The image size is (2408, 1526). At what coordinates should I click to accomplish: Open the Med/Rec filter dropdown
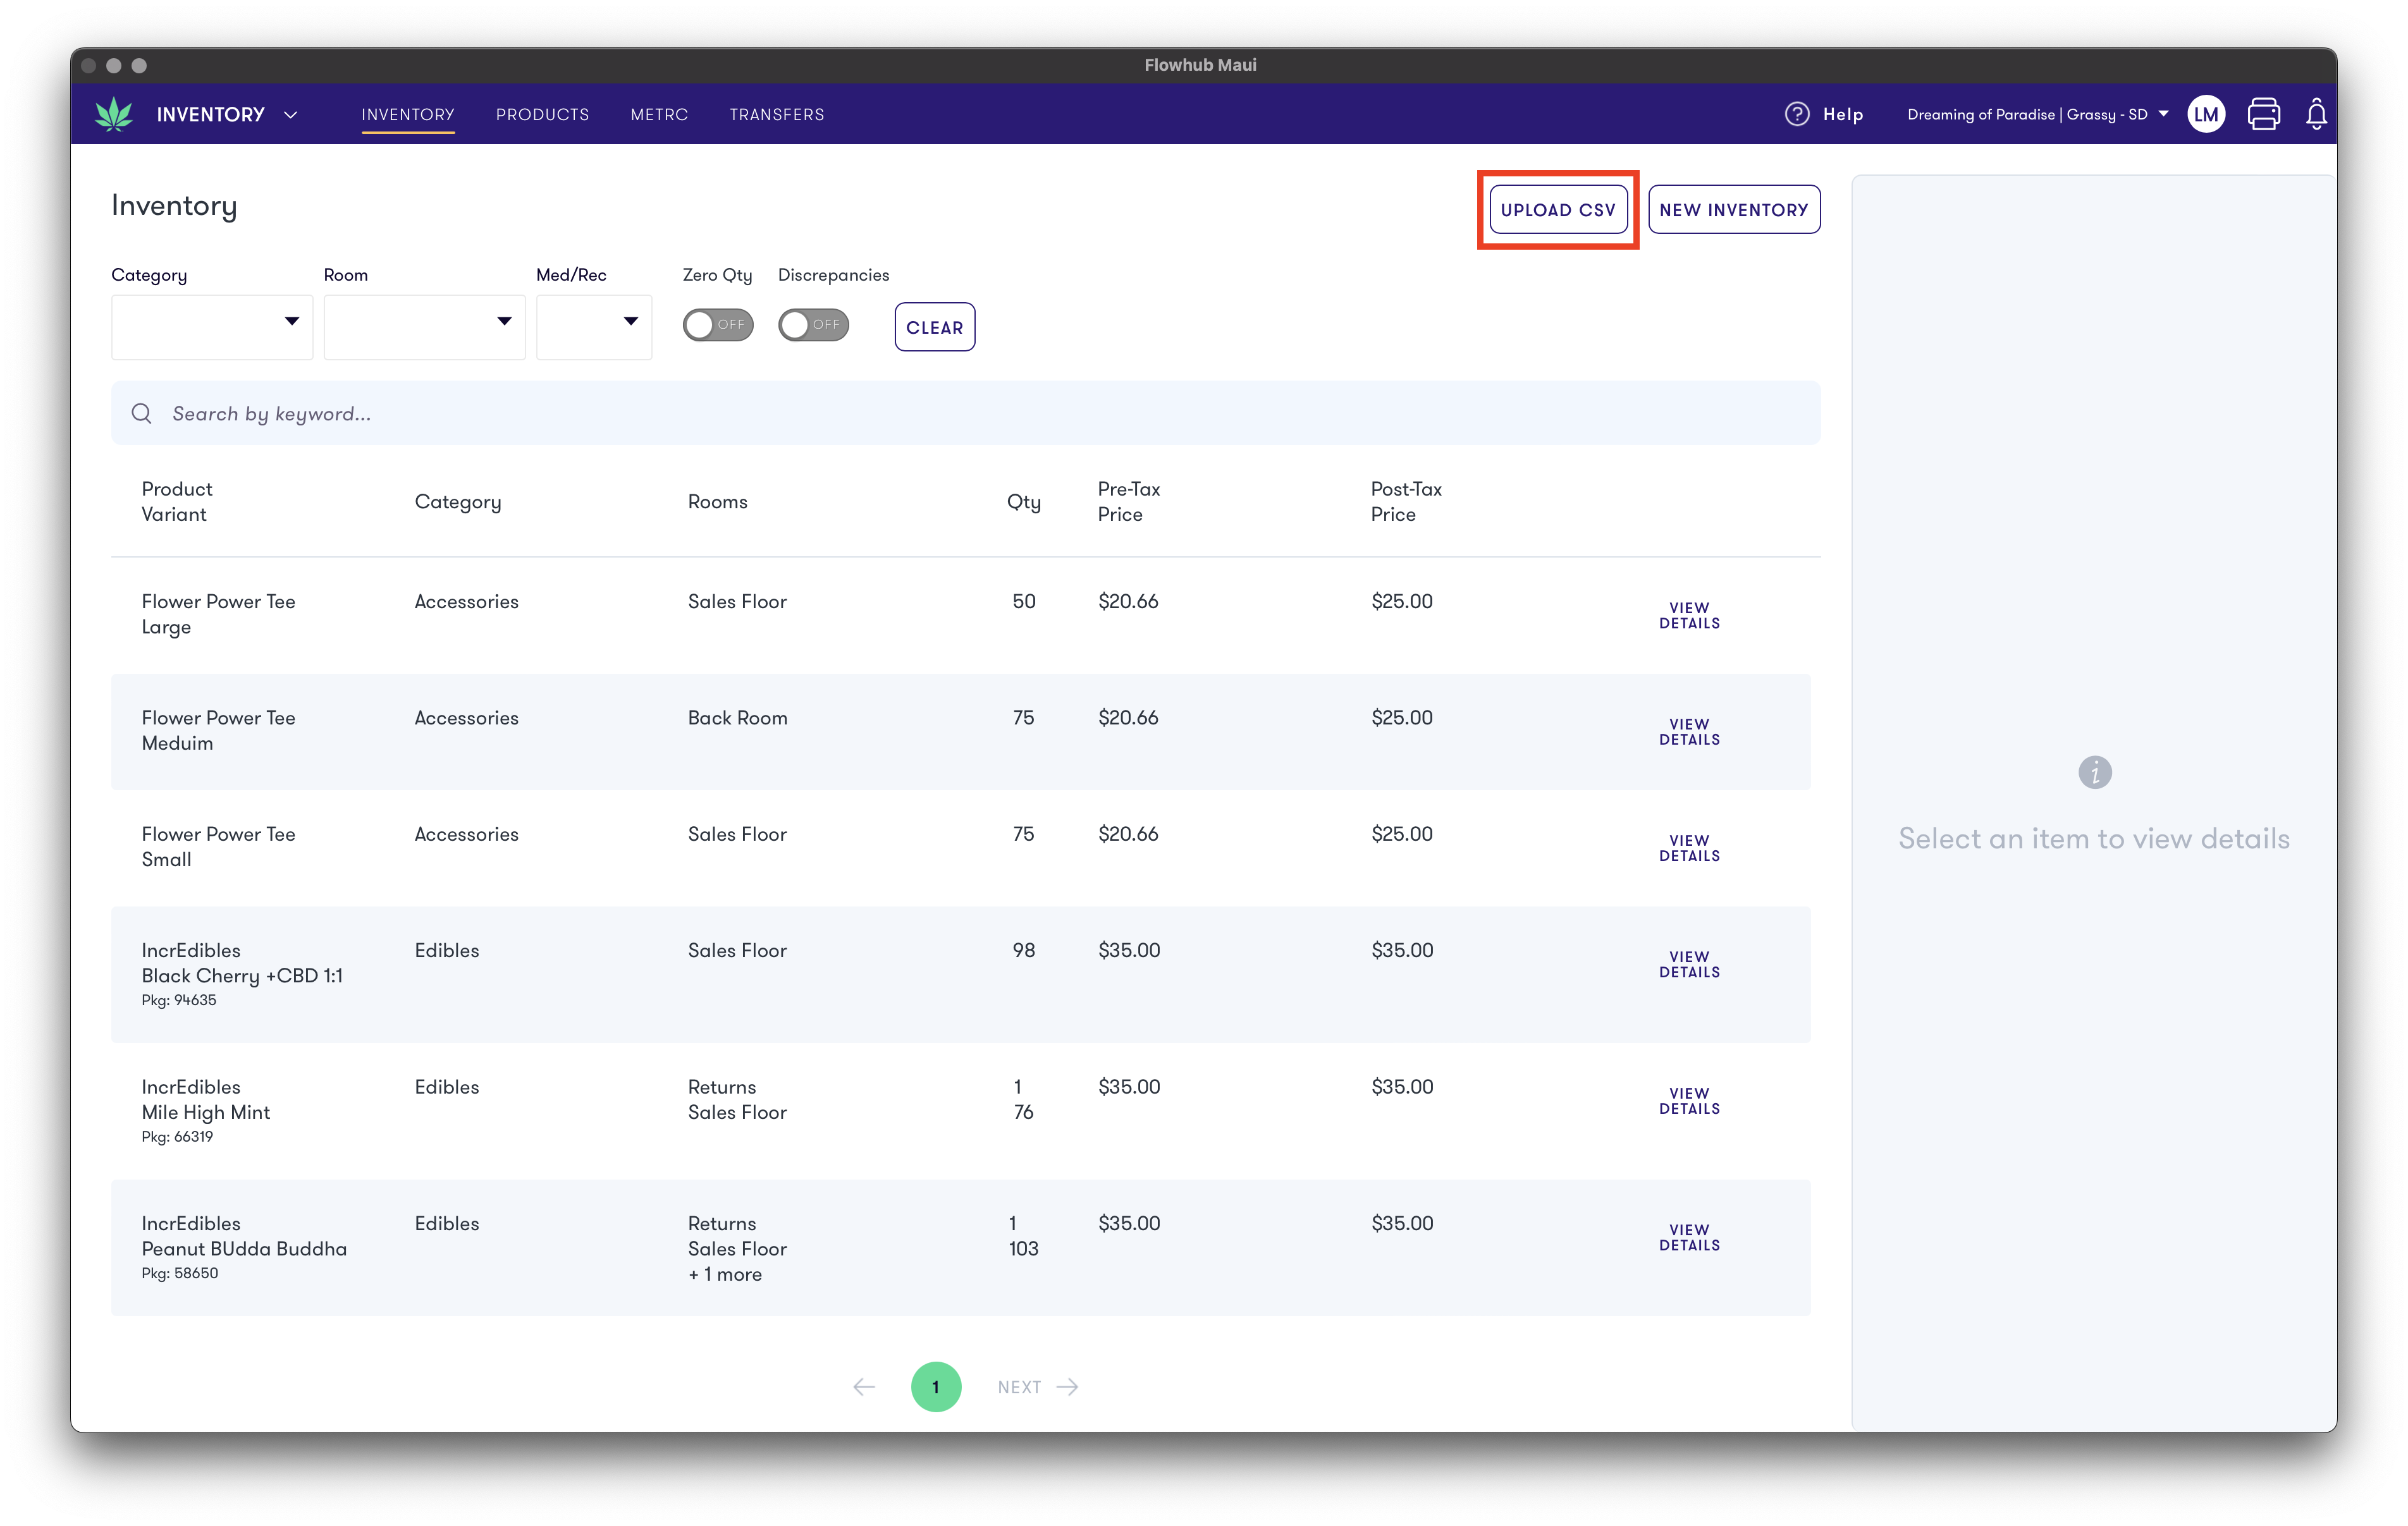coord(594,327)
